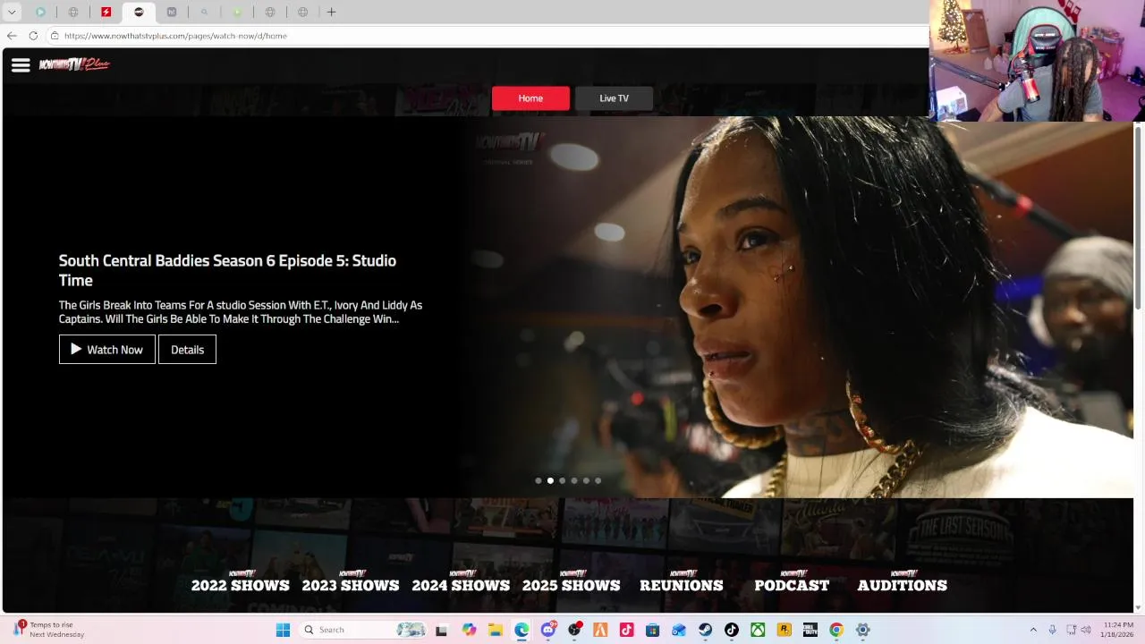
Task: Open Xbox app from taskbar
Action: (758, 630)
